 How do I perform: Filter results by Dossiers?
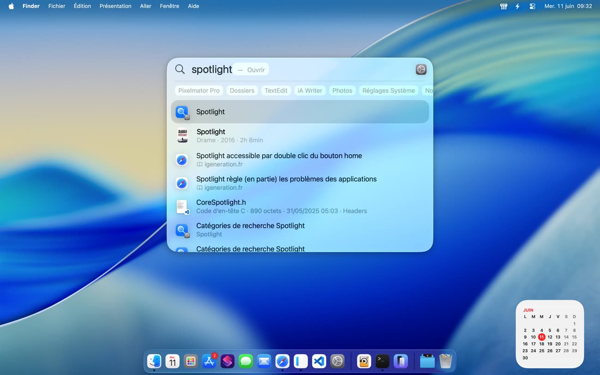click(x=242, y=91)
